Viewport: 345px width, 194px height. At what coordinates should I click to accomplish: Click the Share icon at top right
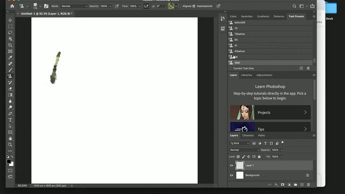(x=312, y=6)
